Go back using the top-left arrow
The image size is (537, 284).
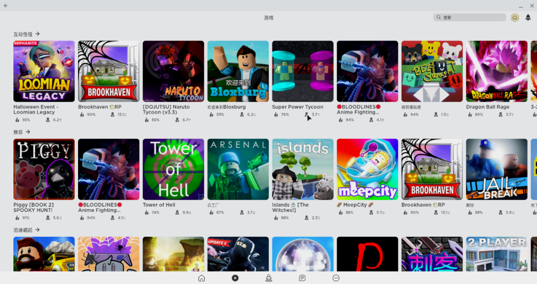(6, 5)
